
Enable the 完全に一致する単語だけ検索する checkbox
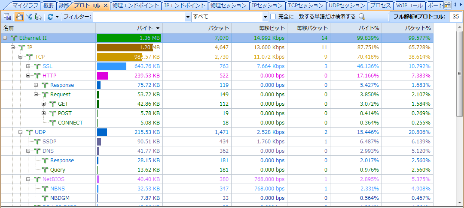(273, 17)
